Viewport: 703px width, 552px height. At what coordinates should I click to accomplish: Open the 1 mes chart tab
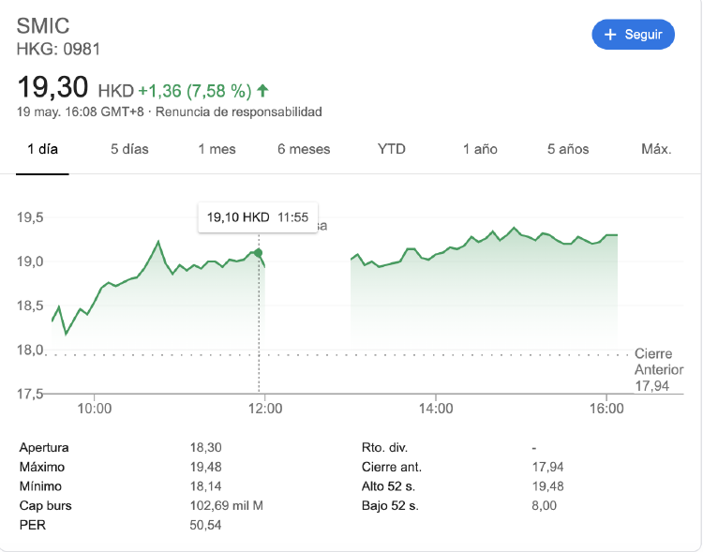pos(217,149)
